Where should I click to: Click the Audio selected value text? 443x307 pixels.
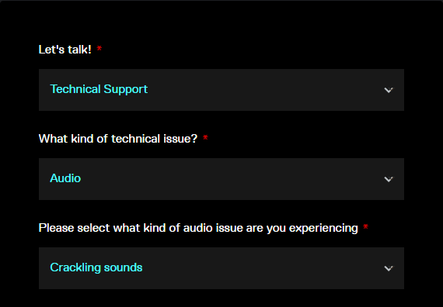click(65, 178)
